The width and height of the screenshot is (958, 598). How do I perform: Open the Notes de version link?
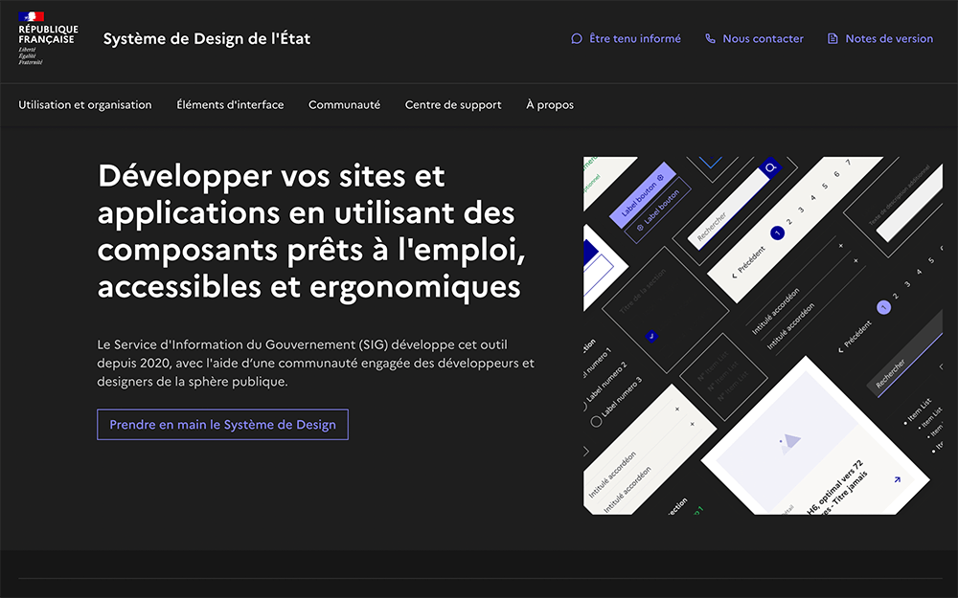coord(888,39)
